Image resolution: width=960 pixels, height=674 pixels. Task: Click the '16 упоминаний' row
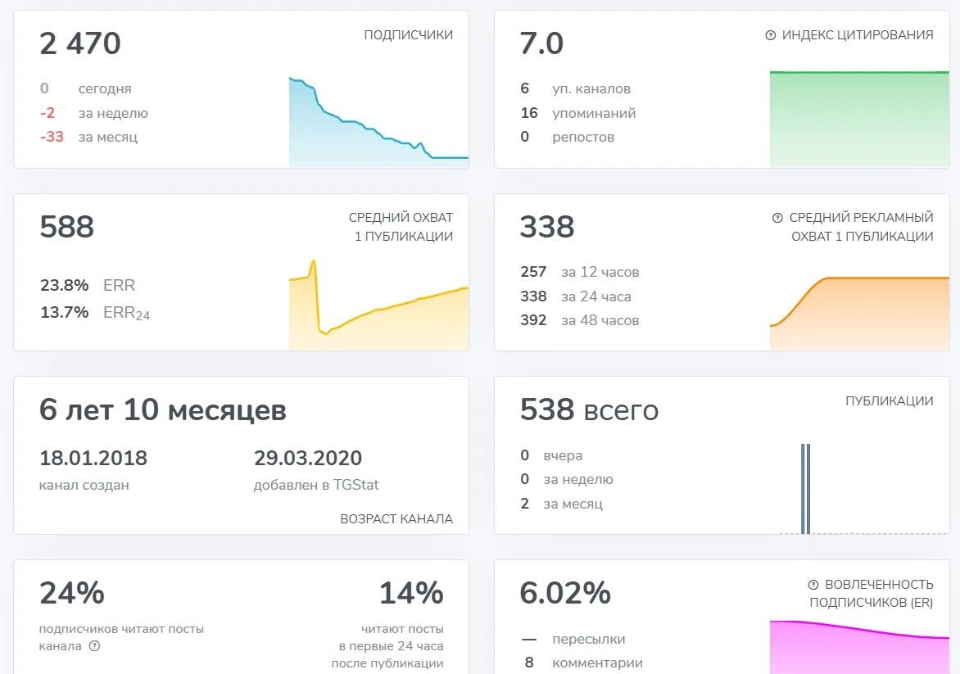point(578,113)
